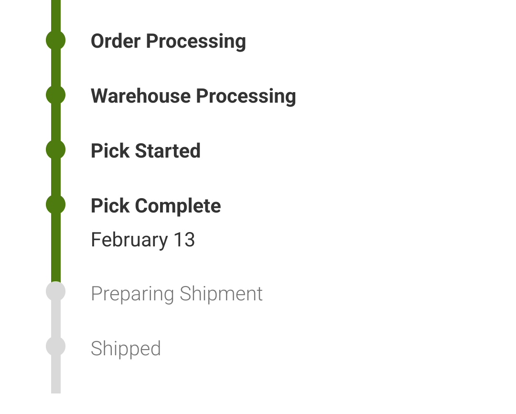Click the green dot next to Pick Started

55,149
